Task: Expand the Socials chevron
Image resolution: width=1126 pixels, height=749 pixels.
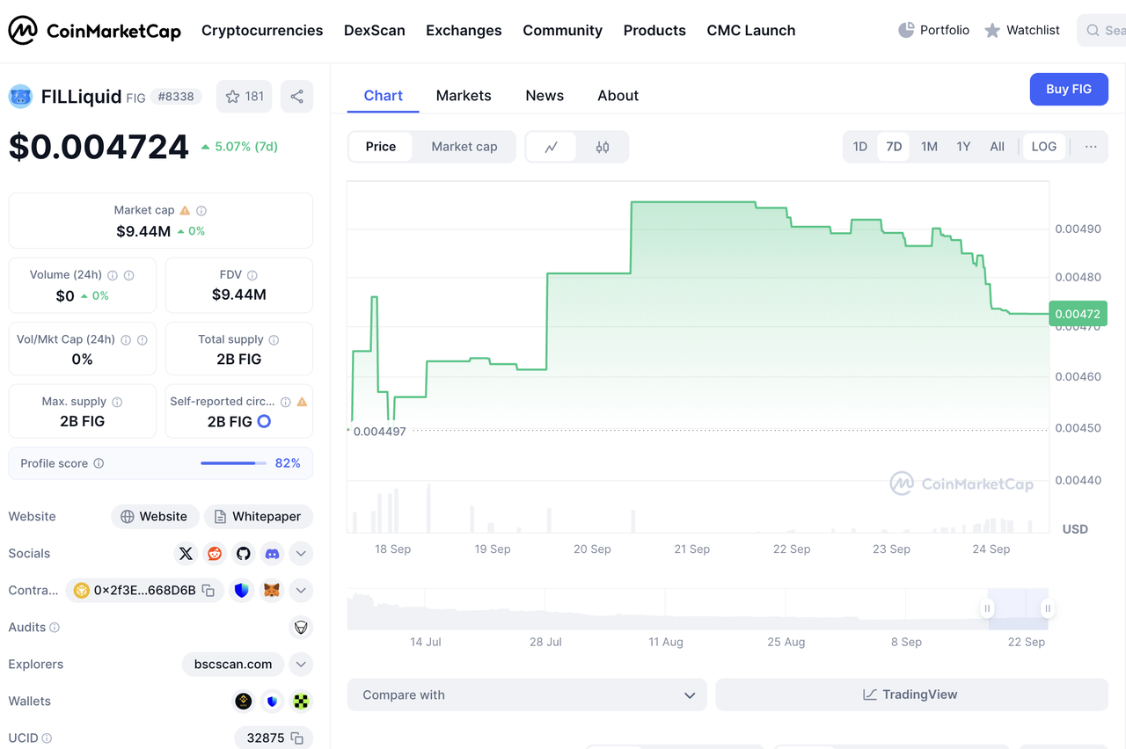Action: tap(301, 554)
